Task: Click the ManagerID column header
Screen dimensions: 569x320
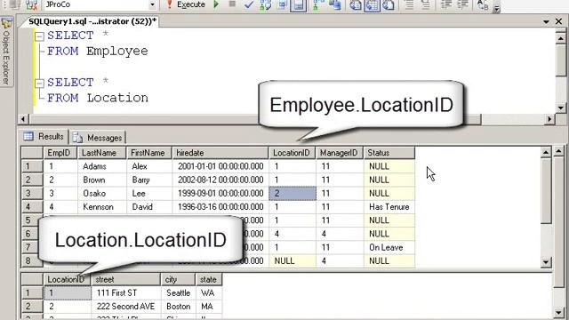Action: click(340, 153)
